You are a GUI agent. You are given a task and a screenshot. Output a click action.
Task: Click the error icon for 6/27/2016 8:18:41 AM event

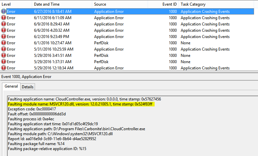tap(4, 12)
